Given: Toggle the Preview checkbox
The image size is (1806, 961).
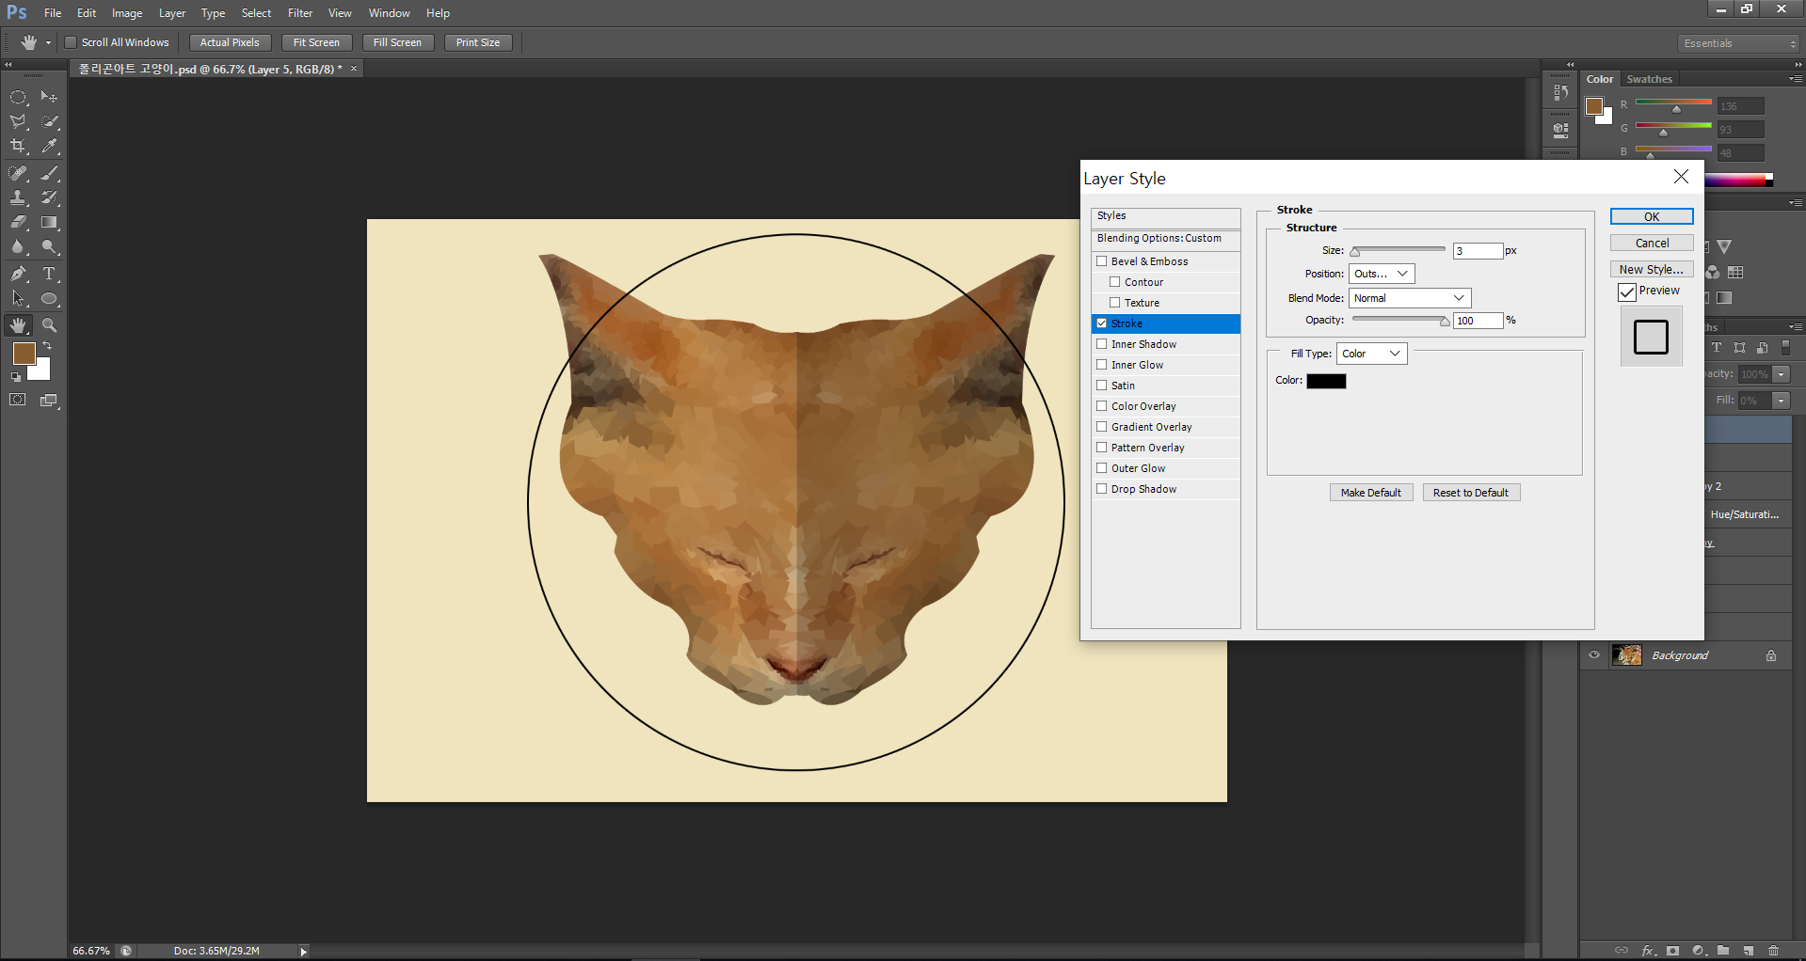Looking at the screenshot, I should [1627, 291].
